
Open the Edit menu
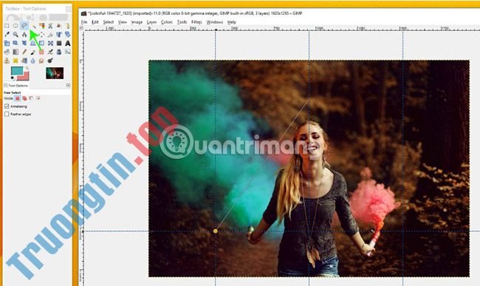(x=95, y=22)
